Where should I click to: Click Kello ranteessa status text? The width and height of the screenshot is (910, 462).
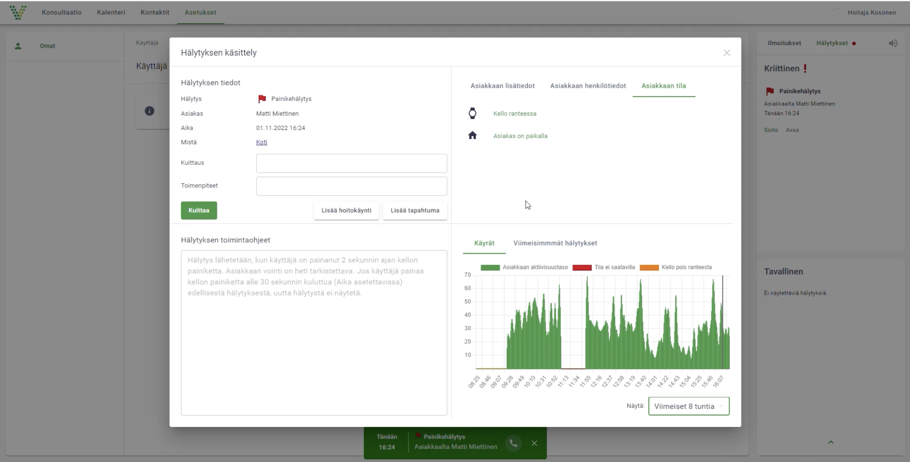[x=515, y=114]
